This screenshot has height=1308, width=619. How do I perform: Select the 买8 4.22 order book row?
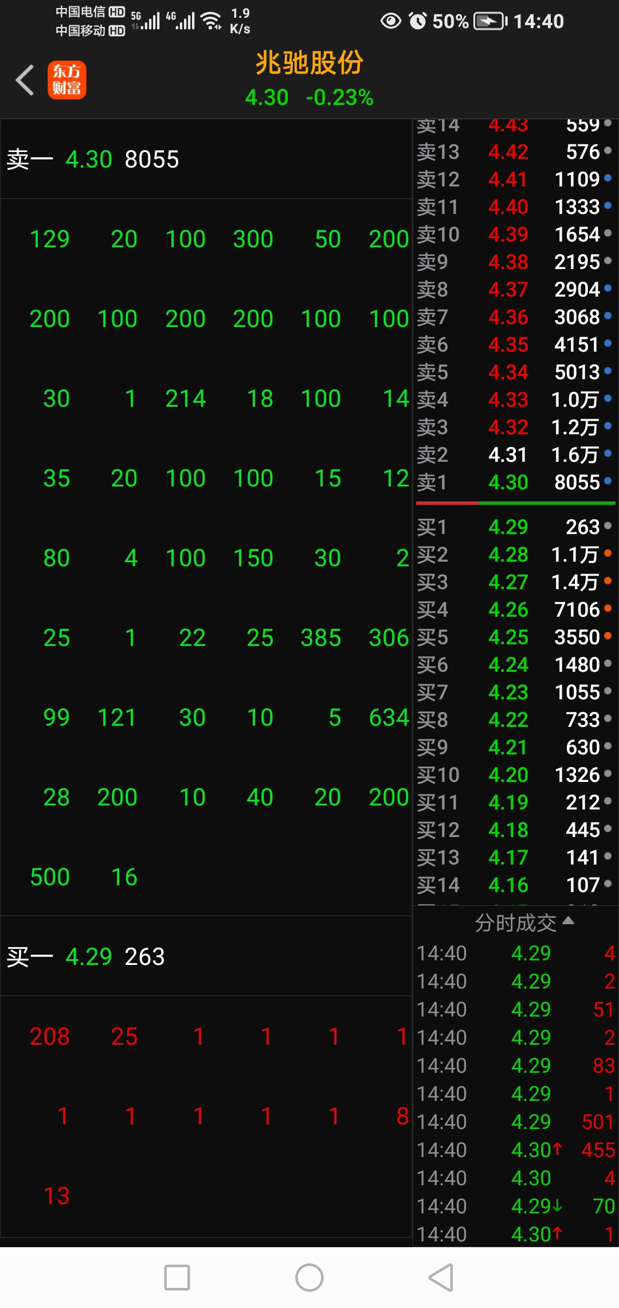click(515, 719)
